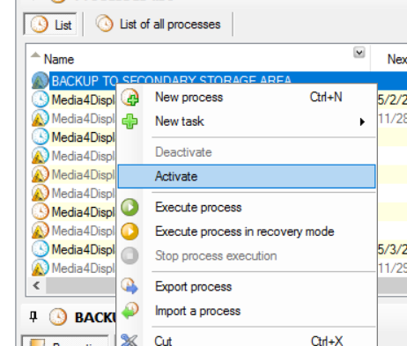The height and width of the screenshot is (346, 407).
Task: Click the orange recovery mode play icon
Action: click(x=129, y=232)
